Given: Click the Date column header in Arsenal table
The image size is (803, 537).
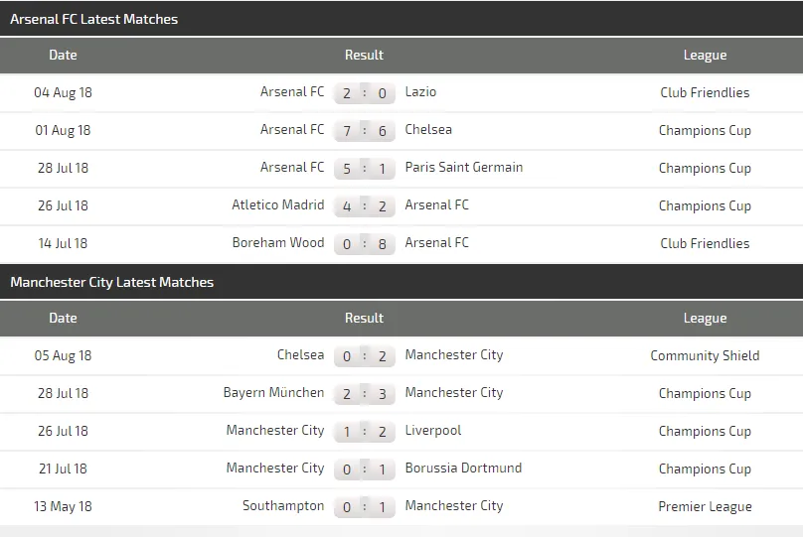Looking at the screenshot, I should [63, 56].
